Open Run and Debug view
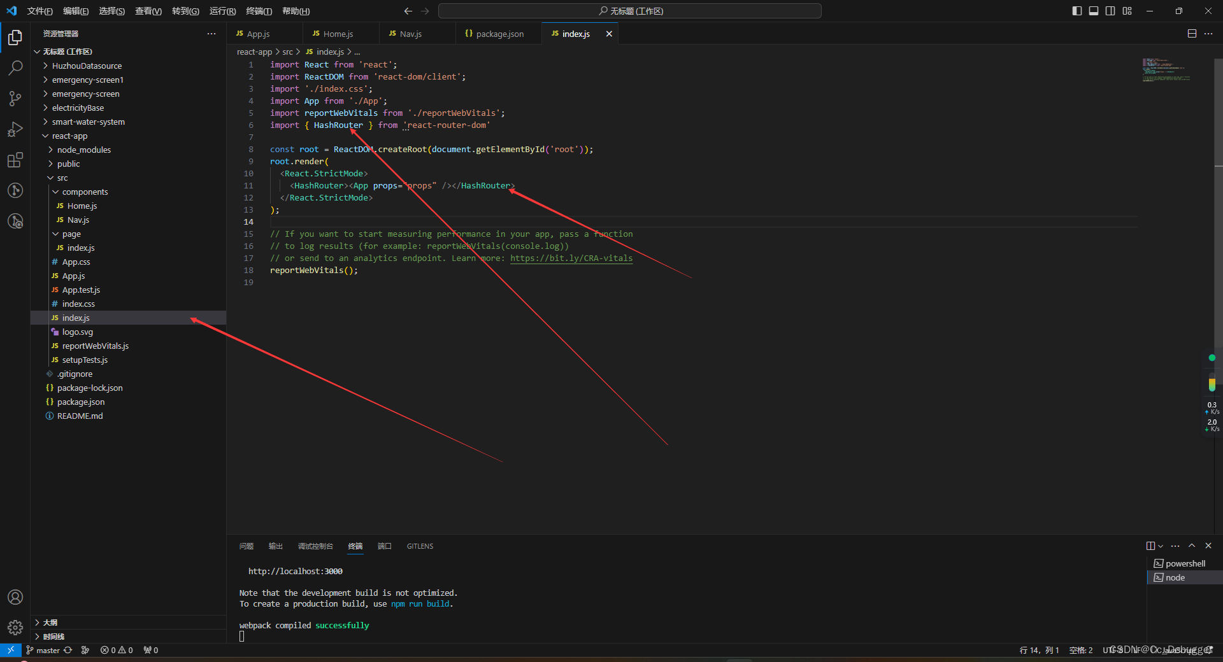 [x=15, y=129]
